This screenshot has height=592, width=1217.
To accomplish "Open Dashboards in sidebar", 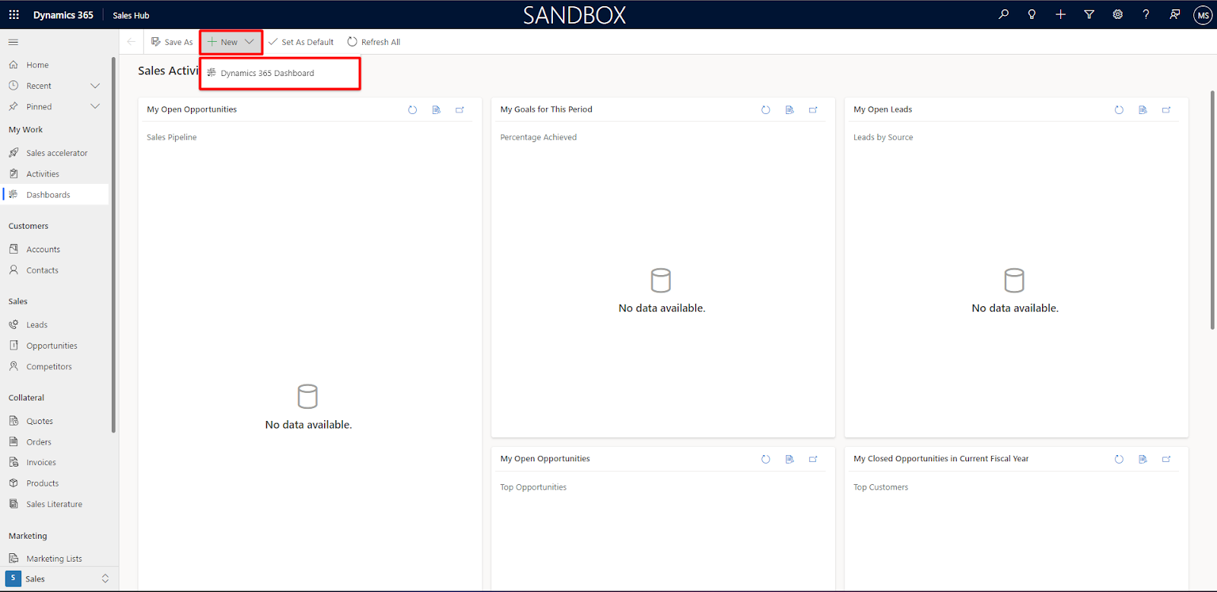I will point(56,195).
